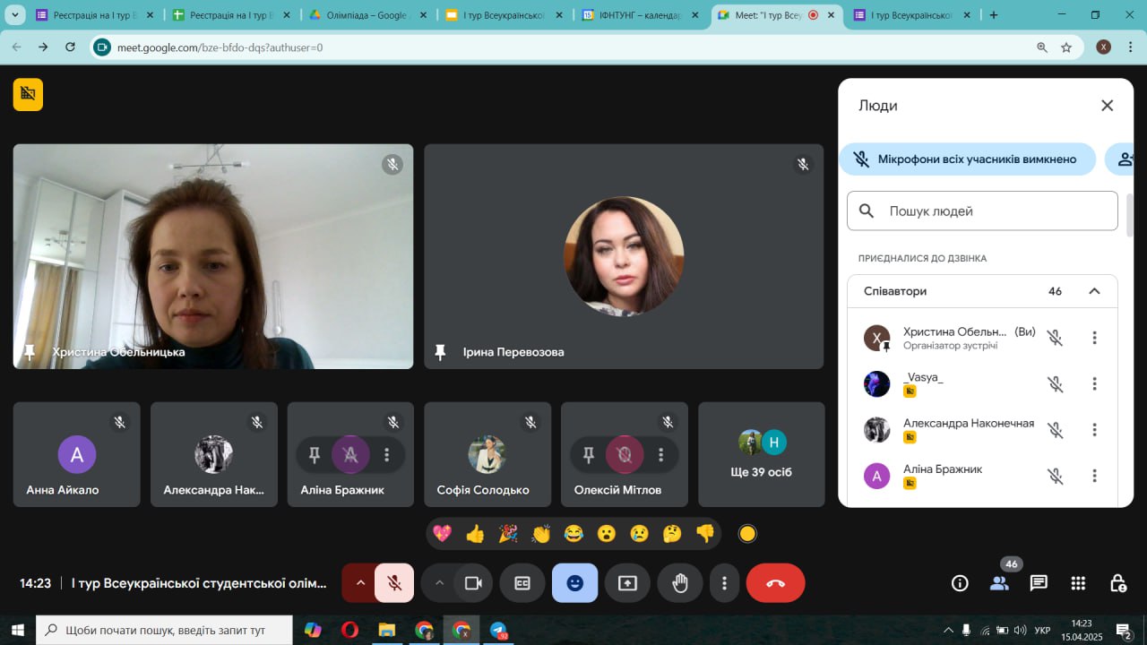Viewport: 1147px width, 645px height.
Task: Toggle closed captions
Action: (x=522, y=583)
